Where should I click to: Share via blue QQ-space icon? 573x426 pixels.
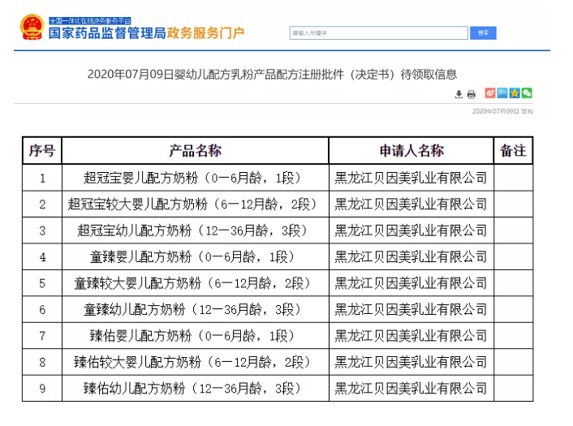tap(502, 93)
